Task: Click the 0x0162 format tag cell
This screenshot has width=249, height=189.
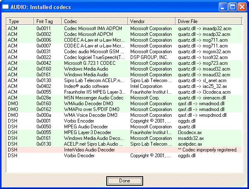Action: (x=44, y=109)
